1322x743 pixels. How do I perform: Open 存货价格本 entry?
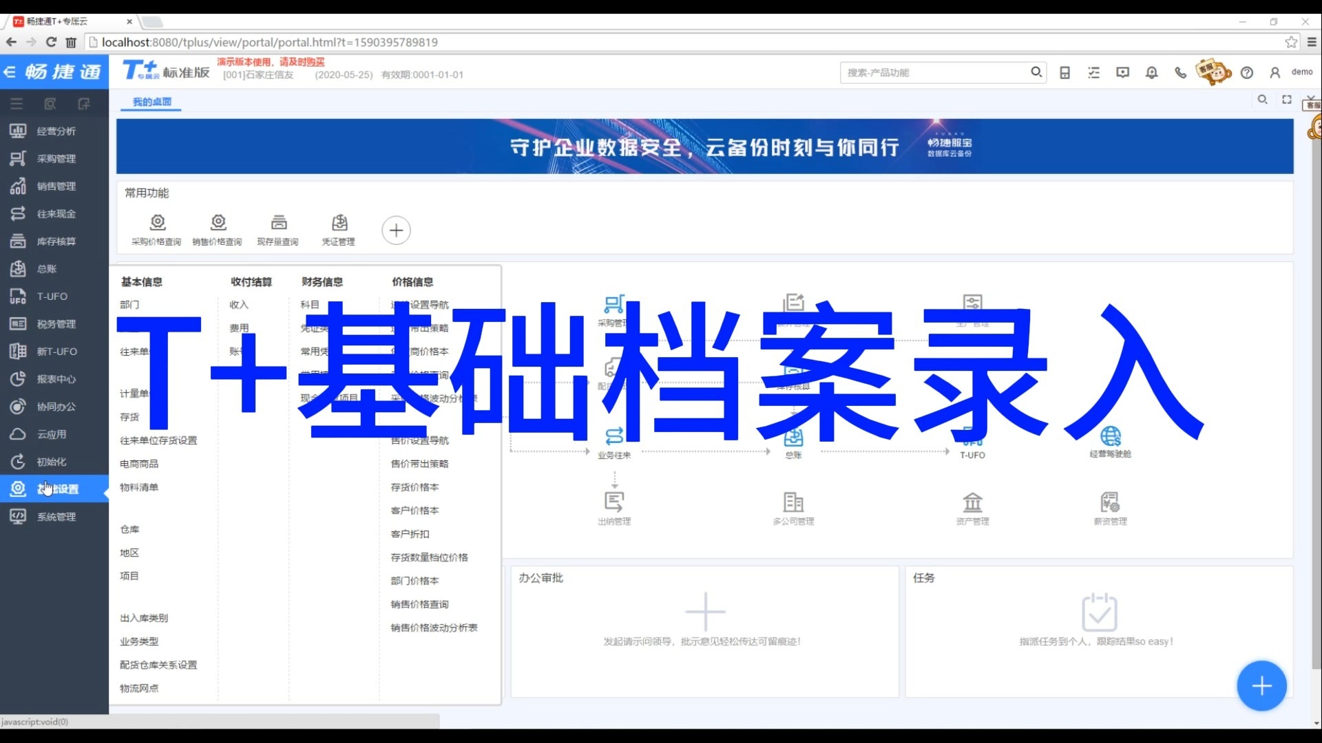415,487
